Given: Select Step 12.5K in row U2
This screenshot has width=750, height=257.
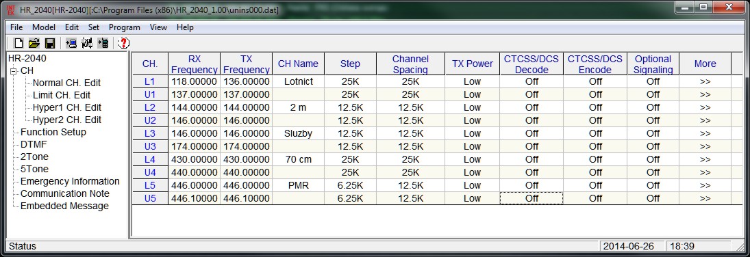Looking at the screenshot, I should click(351, 121).
